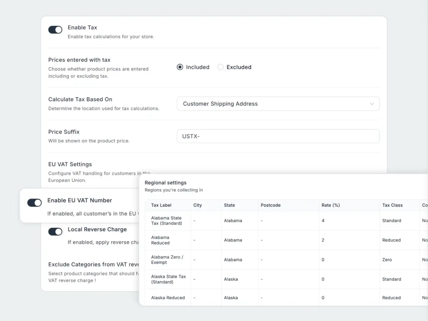Click the Postcode column header
The height and width of the screenshot is (321, 428).
coord(270,205)
